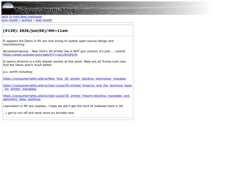This screenshot has width=230, height=173.
Task: Open New York 3D printer blocking technology mandate link
Action: click(x=64, y=79)
